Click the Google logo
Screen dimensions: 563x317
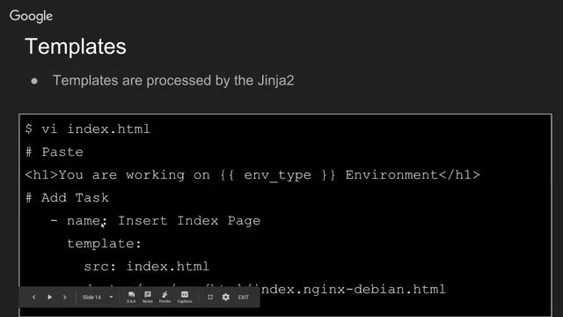[x=32, y=16]
